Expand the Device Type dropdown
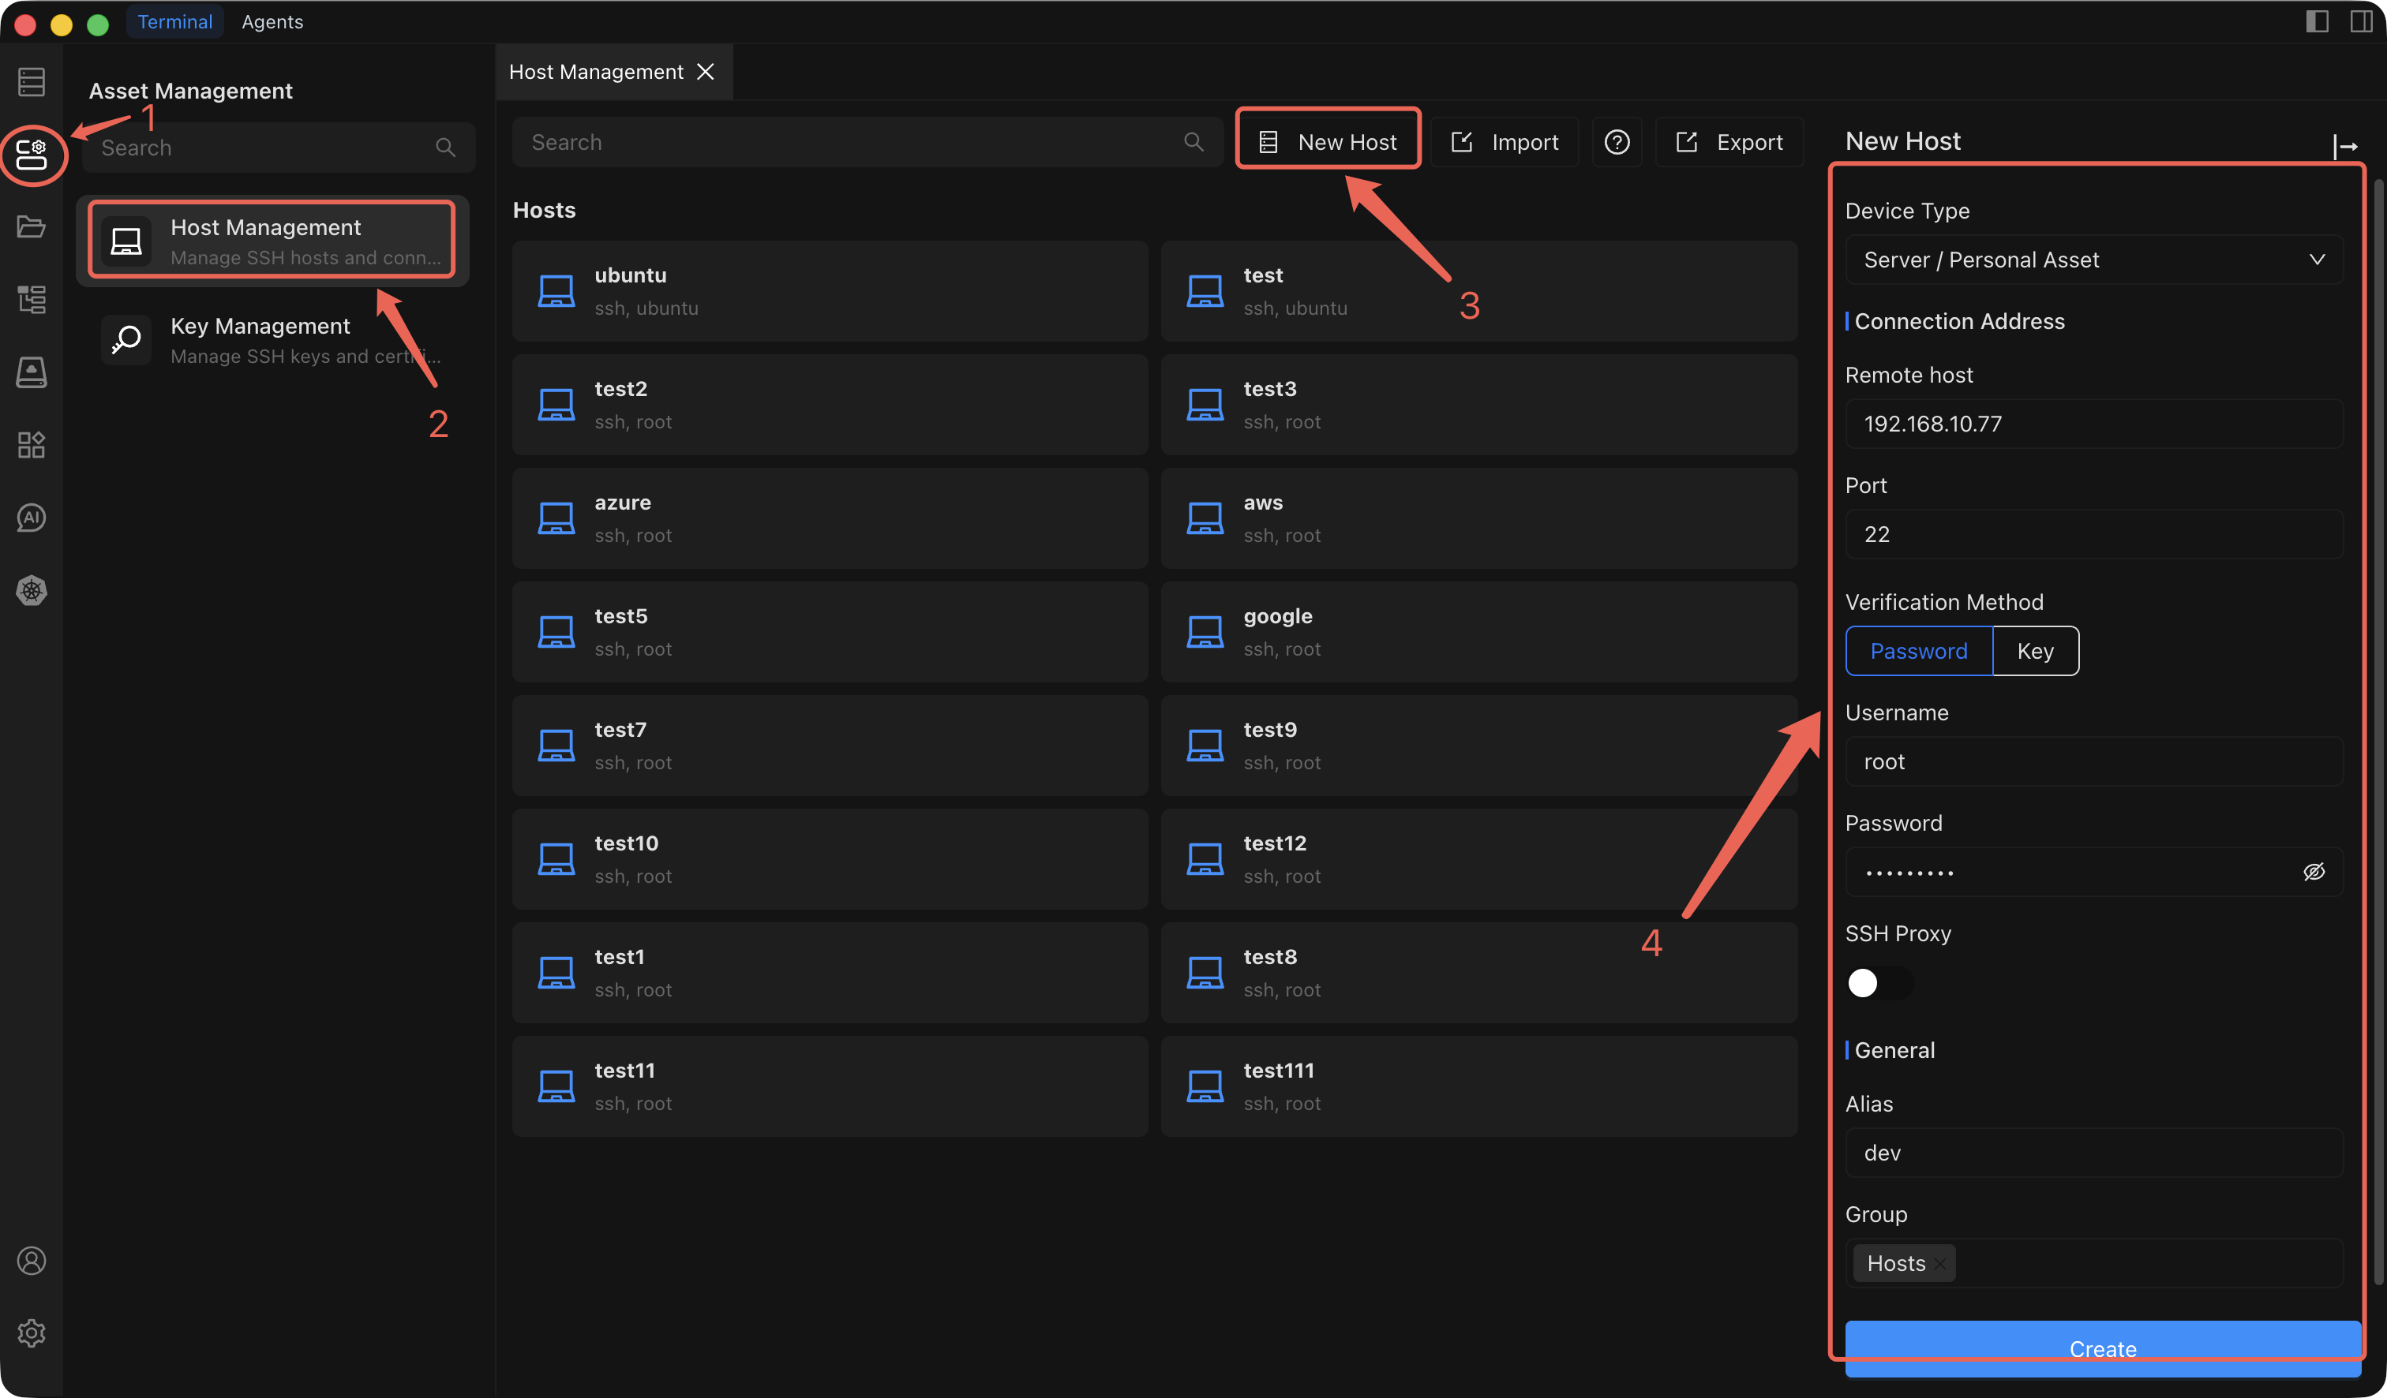The image size is (2387, 1398). 2093,260
